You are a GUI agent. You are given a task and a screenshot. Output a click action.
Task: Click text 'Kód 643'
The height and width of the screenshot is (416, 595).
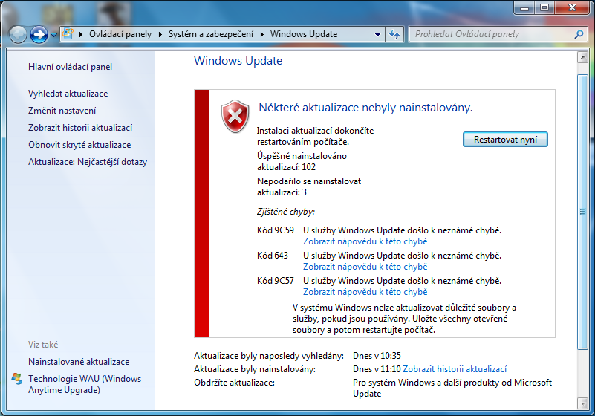pyautogui.click(x=273, y=256)
